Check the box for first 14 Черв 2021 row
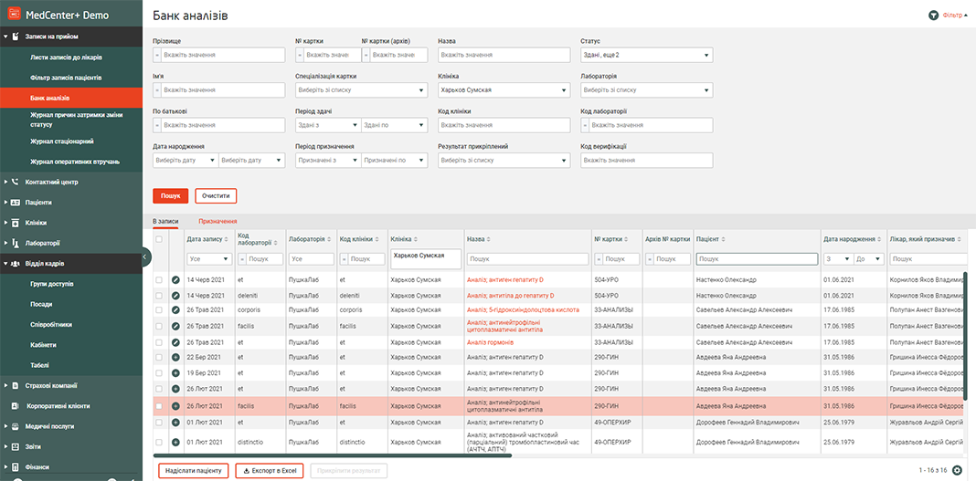 pyautogui.click(x=160, y=280)
